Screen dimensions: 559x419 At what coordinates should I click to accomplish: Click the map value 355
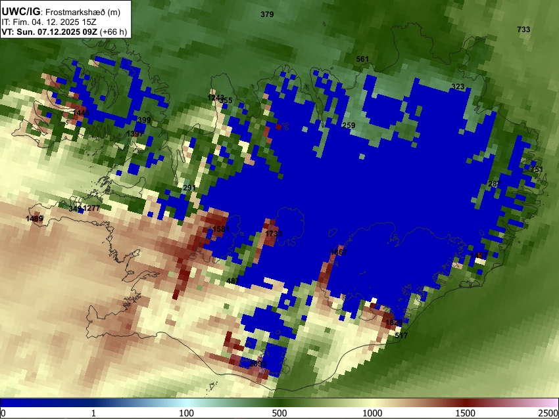(226, 100)
